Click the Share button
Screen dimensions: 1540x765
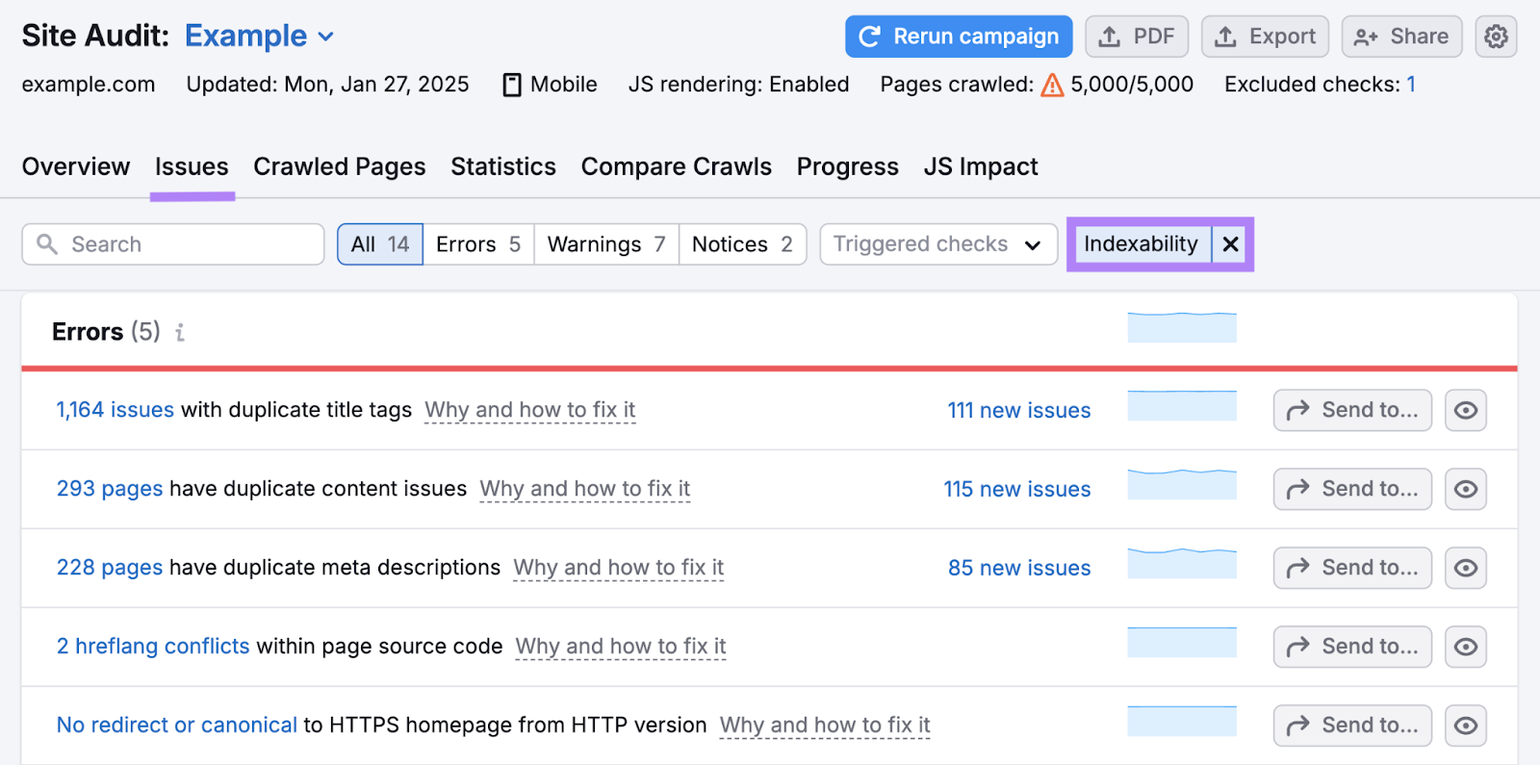tap(1401, 37)
